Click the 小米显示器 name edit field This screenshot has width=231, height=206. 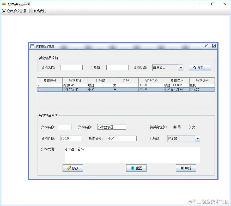tap(112, 127)
